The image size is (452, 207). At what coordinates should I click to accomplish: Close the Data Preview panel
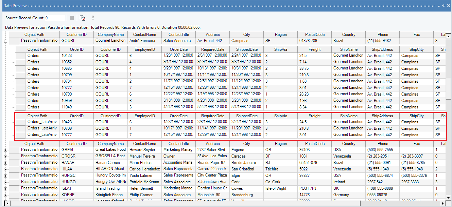click(x=448, y=6)
